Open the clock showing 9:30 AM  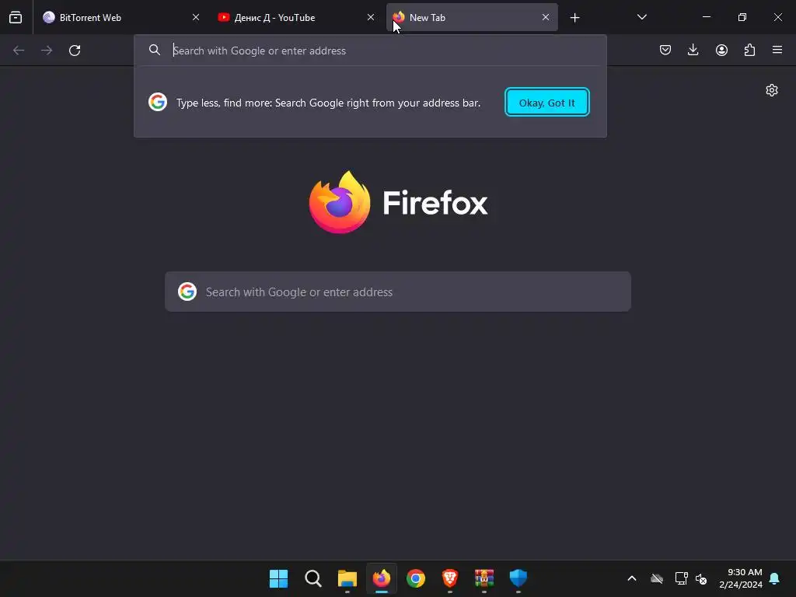(x=741, y=578)
